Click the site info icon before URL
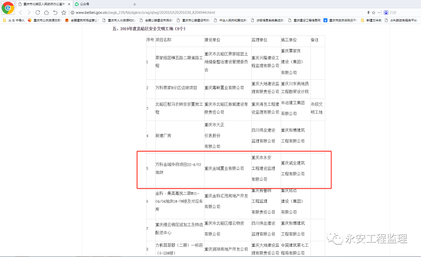The width and height of the screenshot is (421, 257). 72,13
